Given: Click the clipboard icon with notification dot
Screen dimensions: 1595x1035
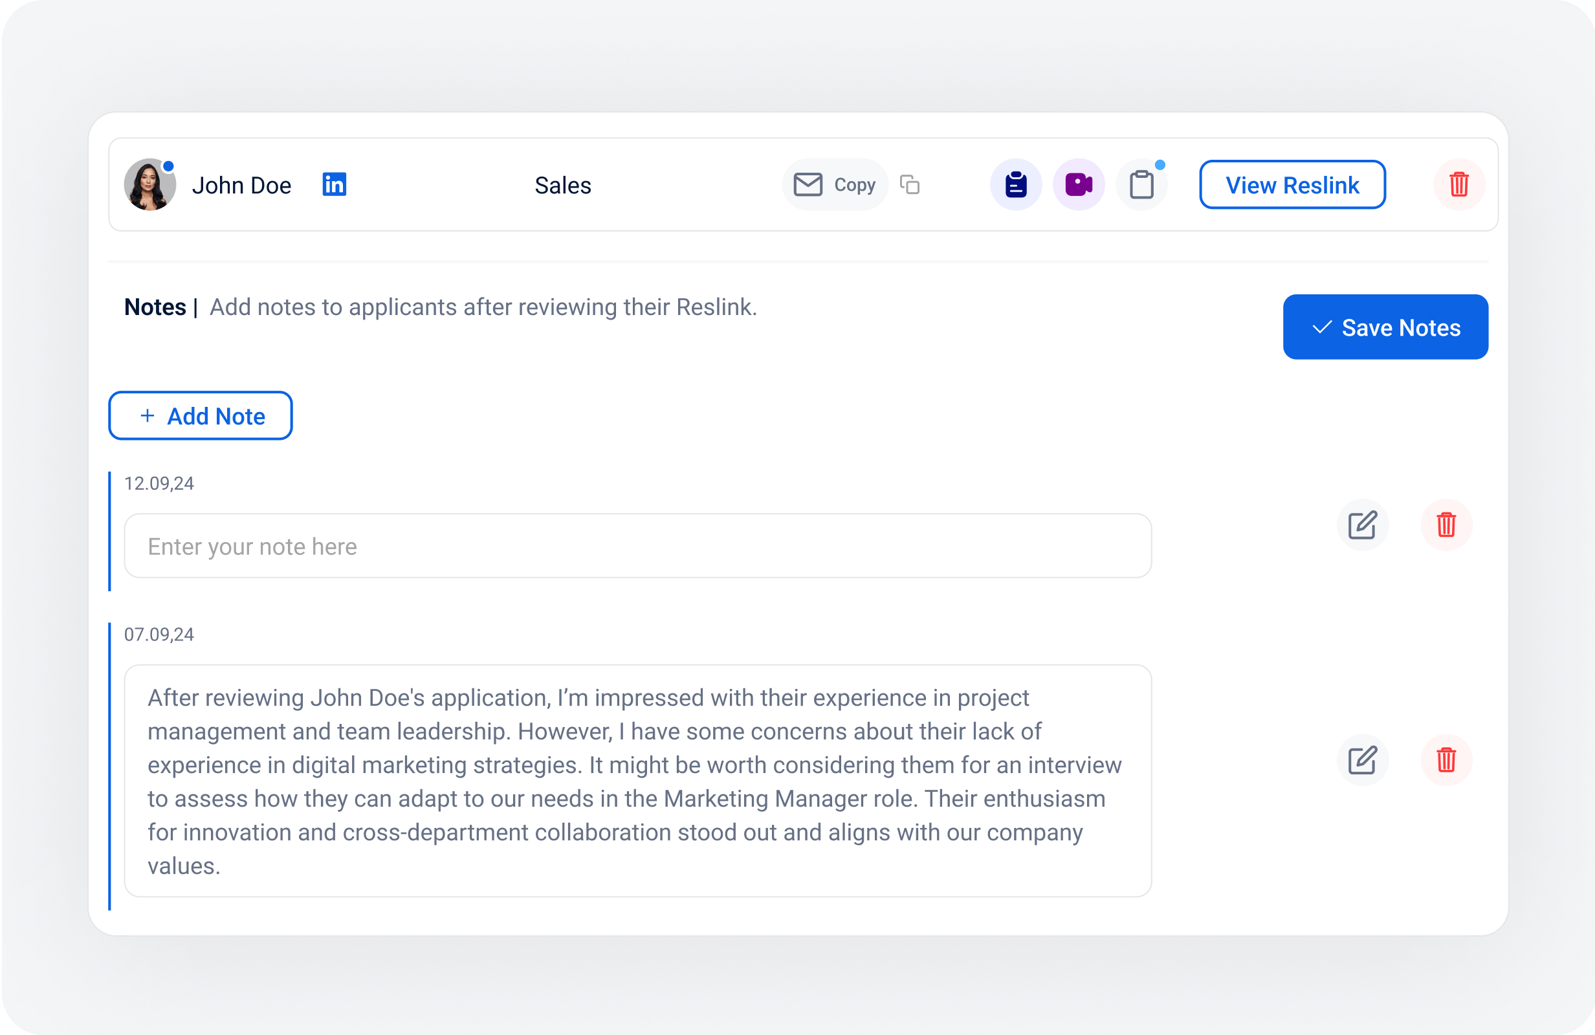Looking at the screenshot, I should pos(1142,184).
